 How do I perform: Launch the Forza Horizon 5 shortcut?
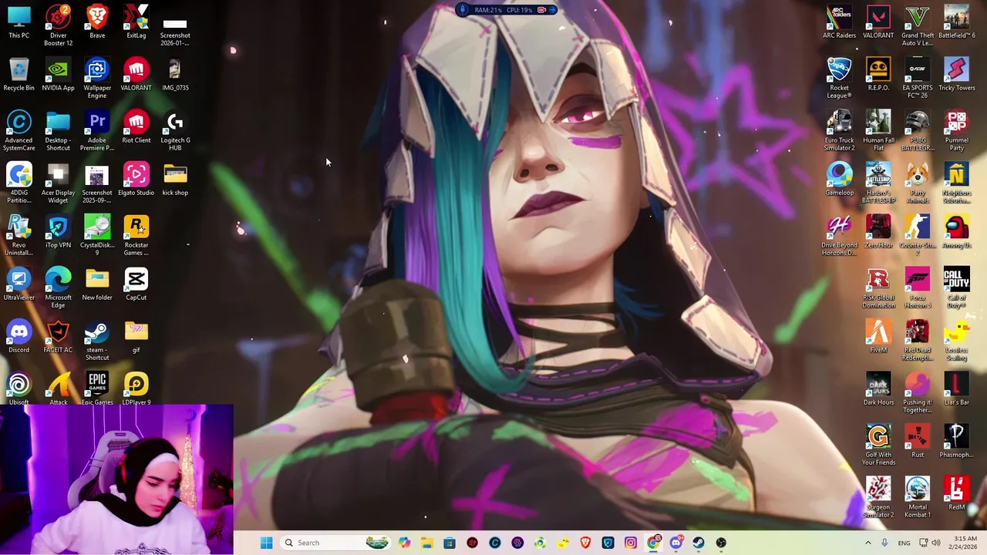point(918,288)
